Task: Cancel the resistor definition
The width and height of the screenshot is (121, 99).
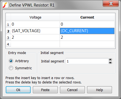Action: [72, 90]
